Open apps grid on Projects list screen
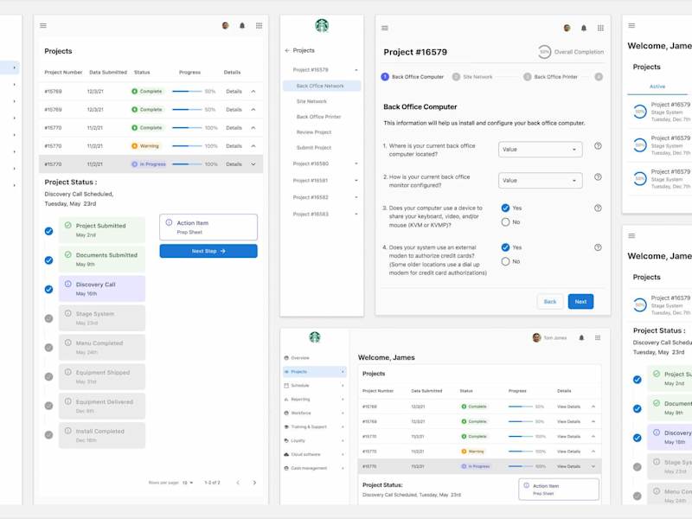 (259, 26)
